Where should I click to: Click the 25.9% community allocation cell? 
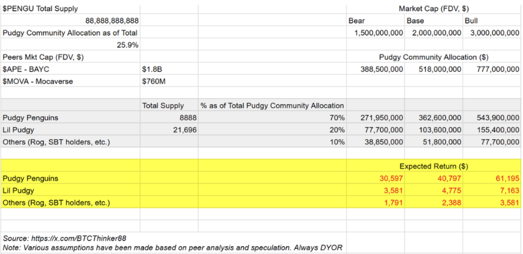point(127,44)
